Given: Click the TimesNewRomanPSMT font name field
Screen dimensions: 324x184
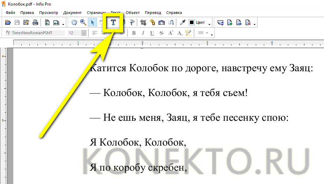Looking at the screenshot, I should coord(35,33).
